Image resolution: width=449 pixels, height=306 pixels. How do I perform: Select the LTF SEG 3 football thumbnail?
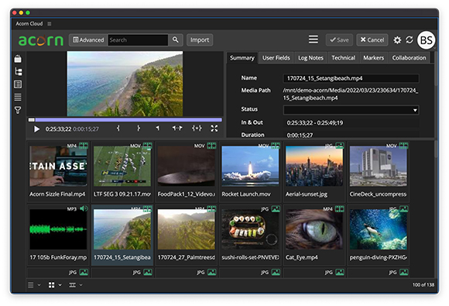pyautogui.click(x=122, y=167)
